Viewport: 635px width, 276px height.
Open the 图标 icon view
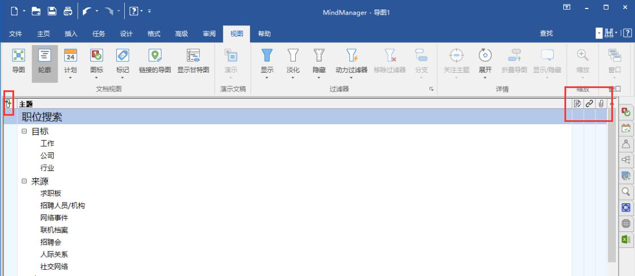tap(97, 61)
